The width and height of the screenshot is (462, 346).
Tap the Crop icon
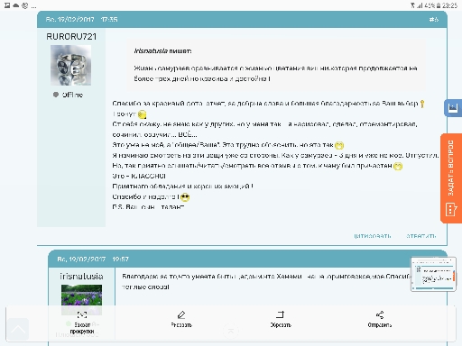(x=280, y=314)
